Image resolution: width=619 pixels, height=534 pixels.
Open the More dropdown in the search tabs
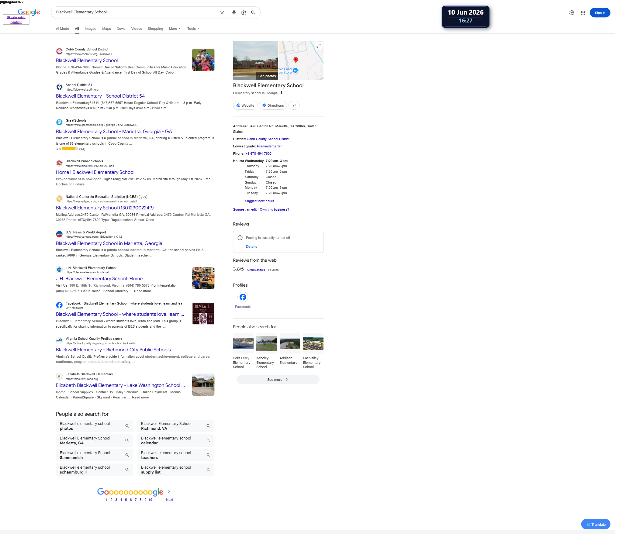[175, 29]
